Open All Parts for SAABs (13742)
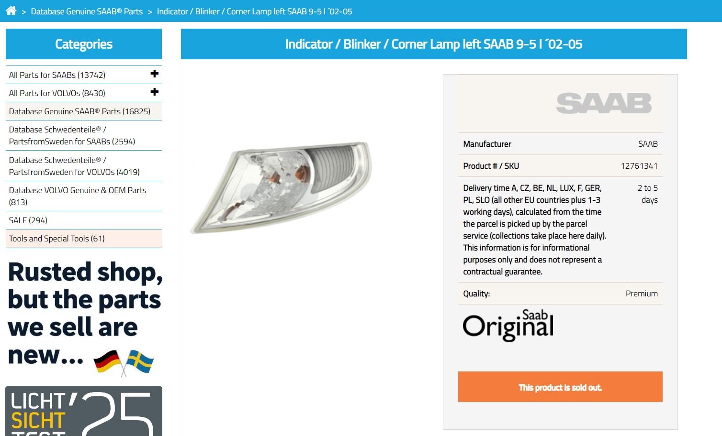Viewport: 722px width, 436px height. point(57,75)
